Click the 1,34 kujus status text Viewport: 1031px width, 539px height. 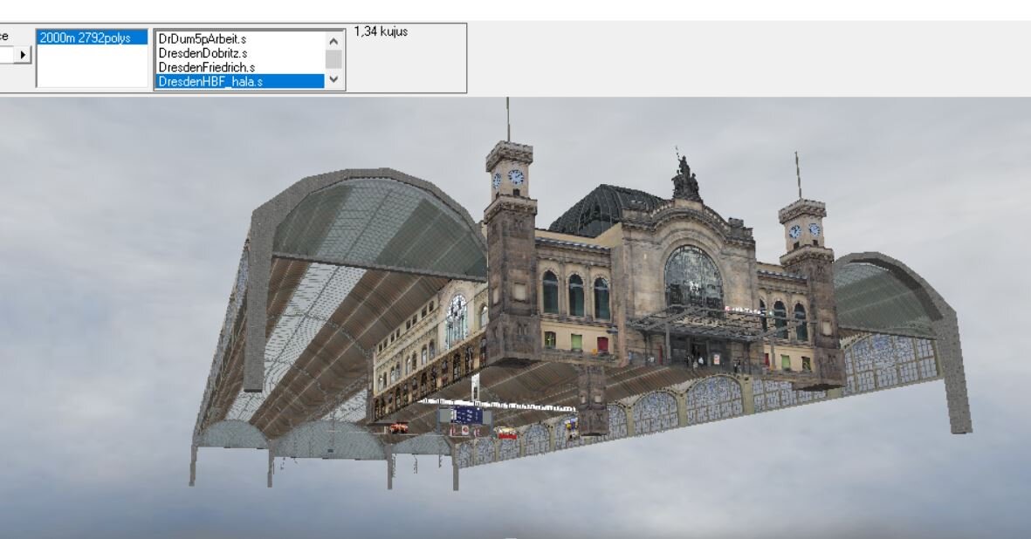point(381,31)
